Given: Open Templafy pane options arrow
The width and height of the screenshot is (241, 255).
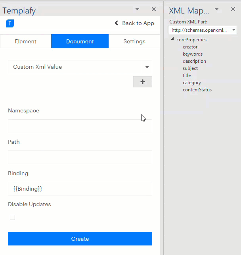Looking at the screenshot, I should (137, 9).
